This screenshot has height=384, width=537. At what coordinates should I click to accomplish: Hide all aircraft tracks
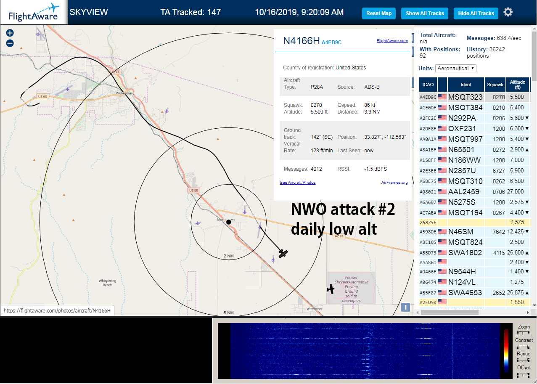(x=476, y=13)
